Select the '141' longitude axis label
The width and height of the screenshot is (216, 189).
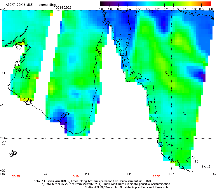click(x=87, y=174)
